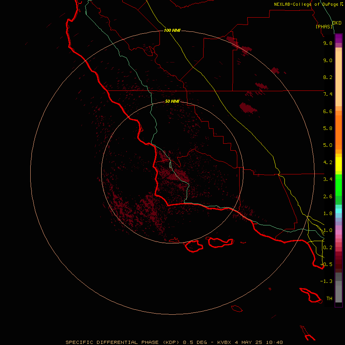
Task: Click the -1.3 value on color scale
Action: pyautogui.click(x=326, y=281)
